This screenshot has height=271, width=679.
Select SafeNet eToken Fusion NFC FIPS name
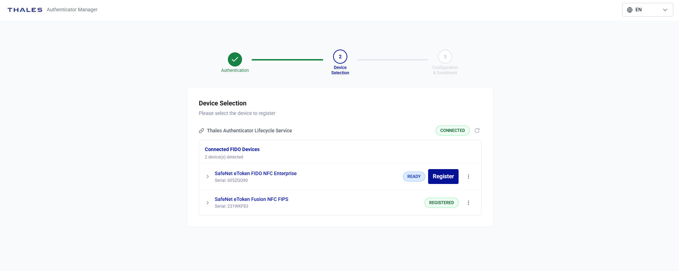pos(252,199)
